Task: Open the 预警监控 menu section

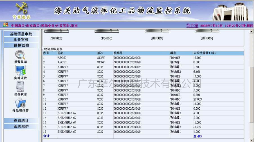Action: [21, 45]
